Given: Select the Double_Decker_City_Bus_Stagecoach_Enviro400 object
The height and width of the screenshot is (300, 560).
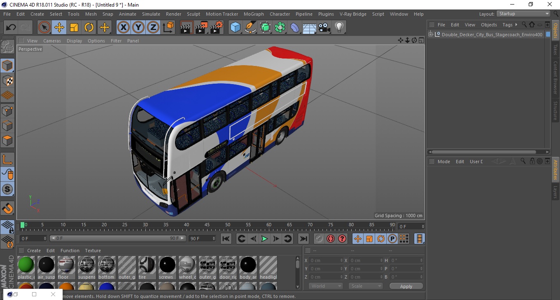Looking at the screenshot, I should pyautogui.click(x=492, y=35).
